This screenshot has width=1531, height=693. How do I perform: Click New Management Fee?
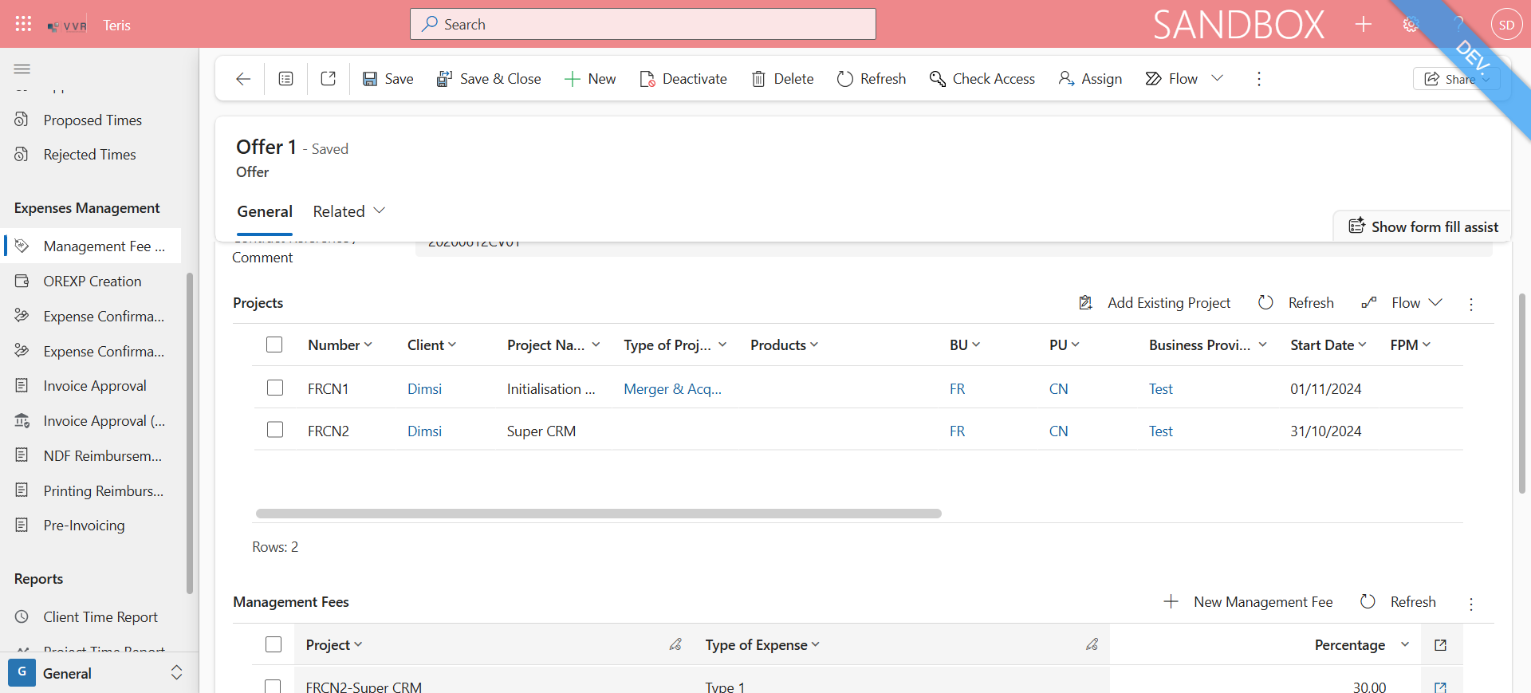pyautogui.click(x=1248, y=602)
